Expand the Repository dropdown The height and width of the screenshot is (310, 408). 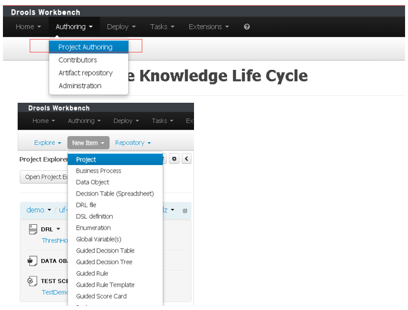133,143
